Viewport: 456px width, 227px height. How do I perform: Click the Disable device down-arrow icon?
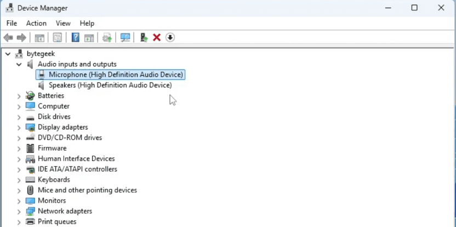tap(170, 37)
